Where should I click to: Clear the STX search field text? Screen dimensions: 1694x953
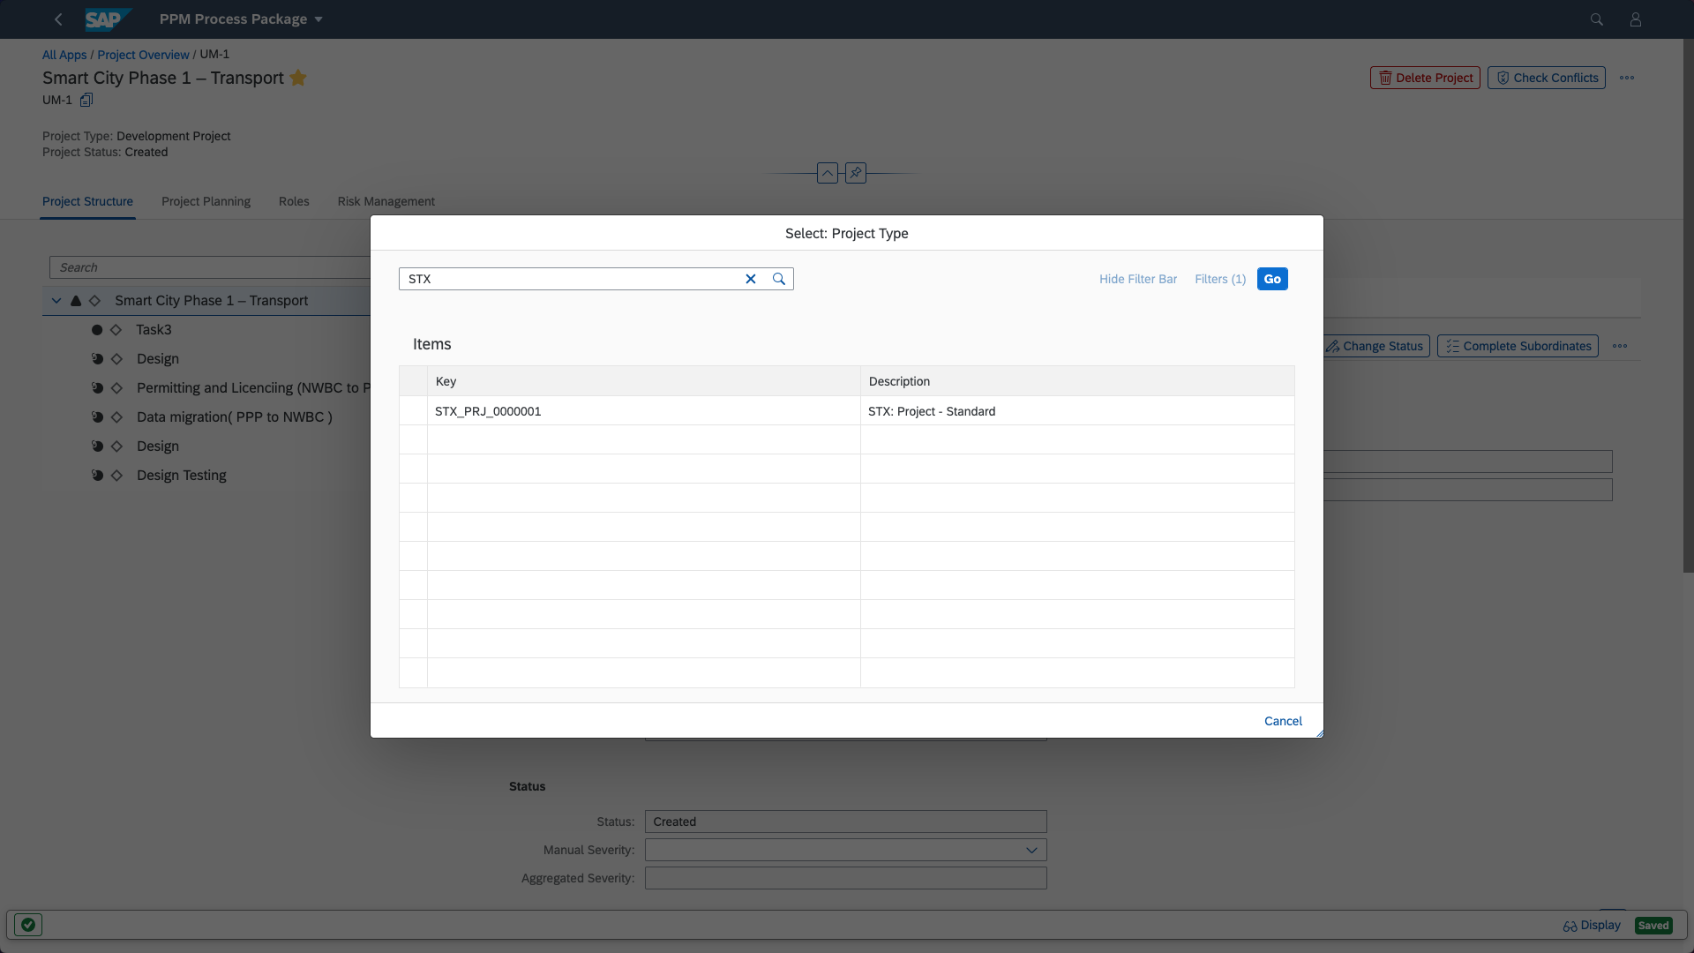click(751, 279)
